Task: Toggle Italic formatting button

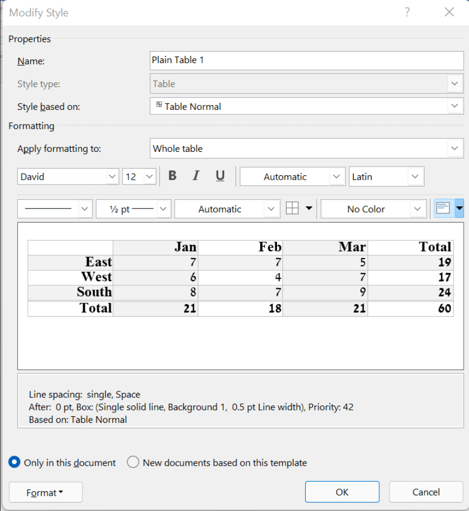Action: click(x=196, y=176)
